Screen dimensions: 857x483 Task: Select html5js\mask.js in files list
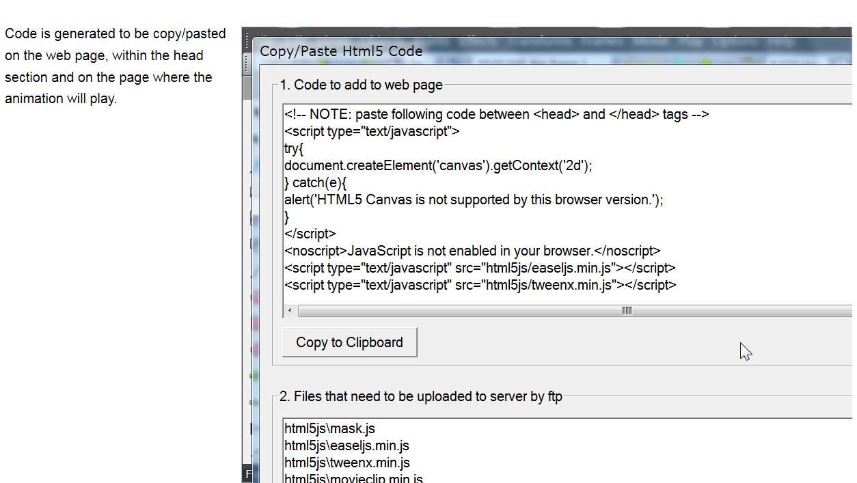[329, 429]
